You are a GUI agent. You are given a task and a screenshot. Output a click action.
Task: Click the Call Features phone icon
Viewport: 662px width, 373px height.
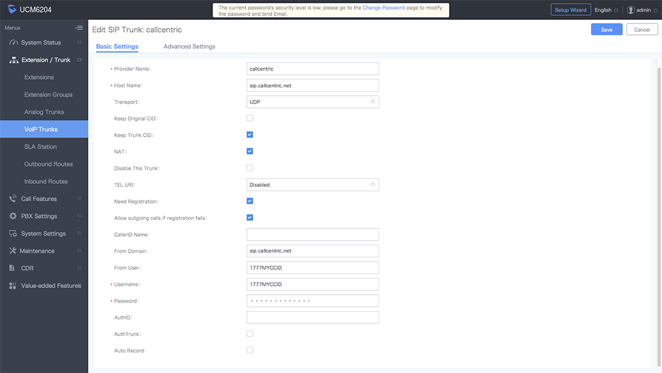tap(13, 198)
